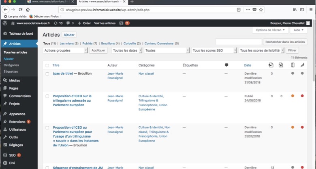Open comments bubble in admin bar
Screen dimensions: 316x169
(70, 23)
